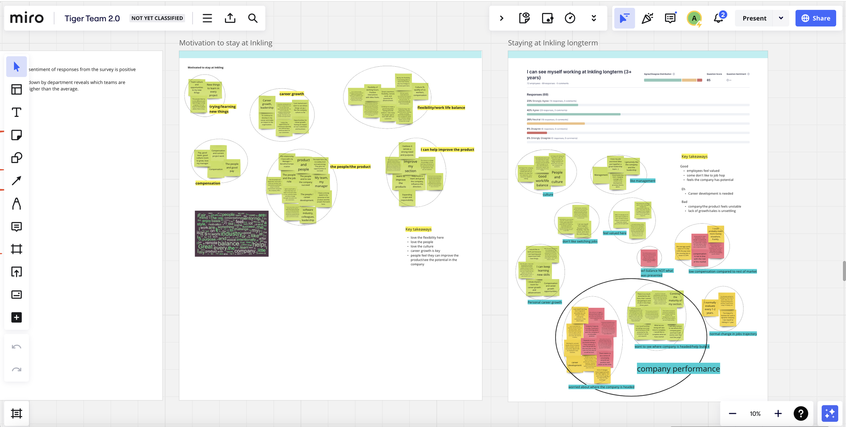Select the like management label
846x427 pixels.
pyautogui.click(x=642, y=181)
